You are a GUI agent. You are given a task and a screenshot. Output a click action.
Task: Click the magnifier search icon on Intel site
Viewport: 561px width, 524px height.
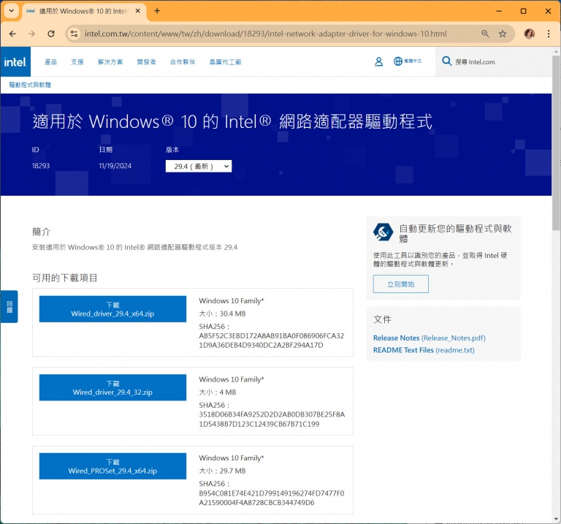coord(446,61)
